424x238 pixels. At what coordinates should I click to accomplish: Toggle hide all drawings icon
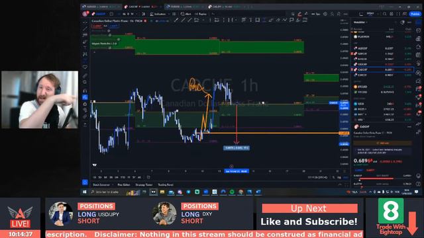[85, 110]
